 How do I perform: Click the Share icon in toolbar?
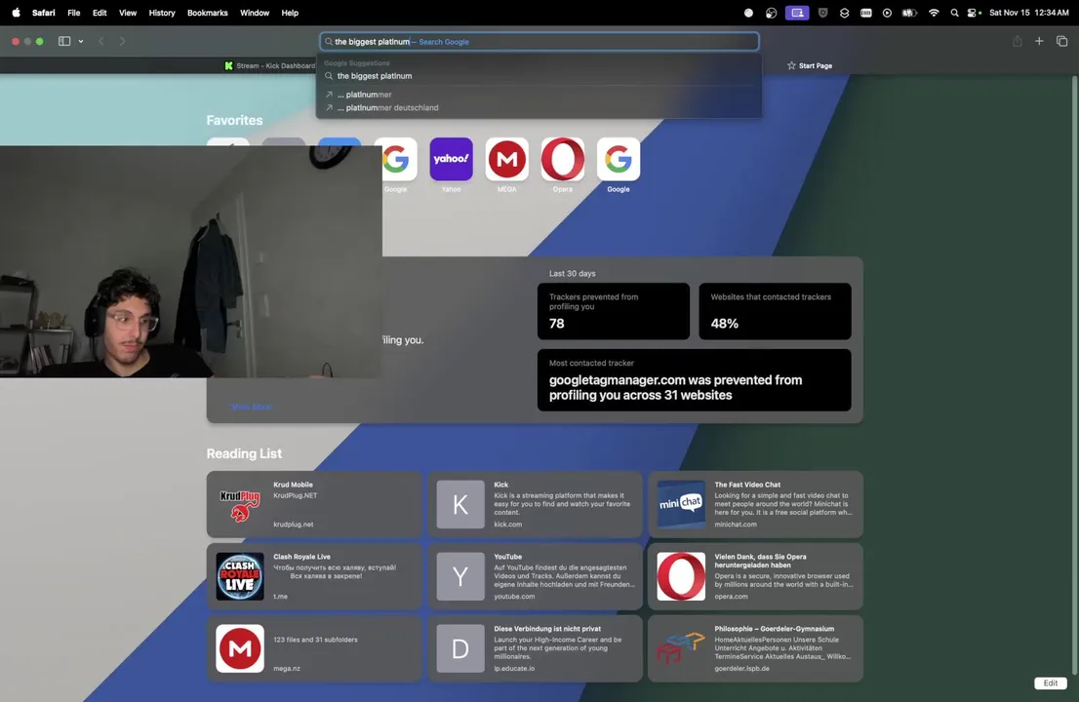(1017, 41)
